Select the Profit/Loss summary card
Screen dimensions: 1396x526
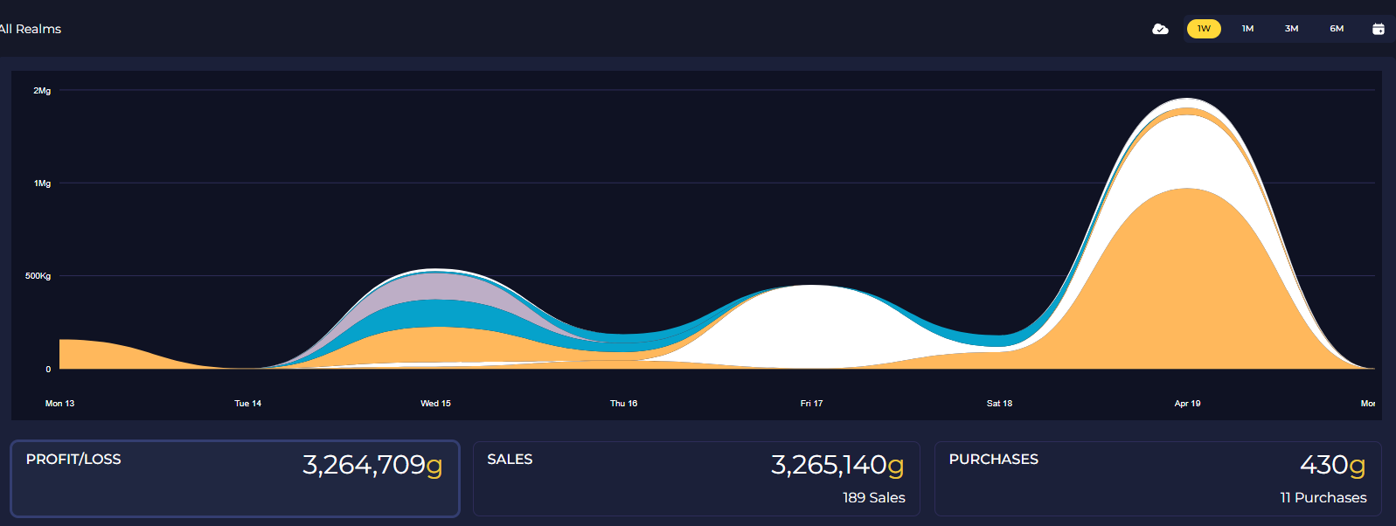coord(235,479)
